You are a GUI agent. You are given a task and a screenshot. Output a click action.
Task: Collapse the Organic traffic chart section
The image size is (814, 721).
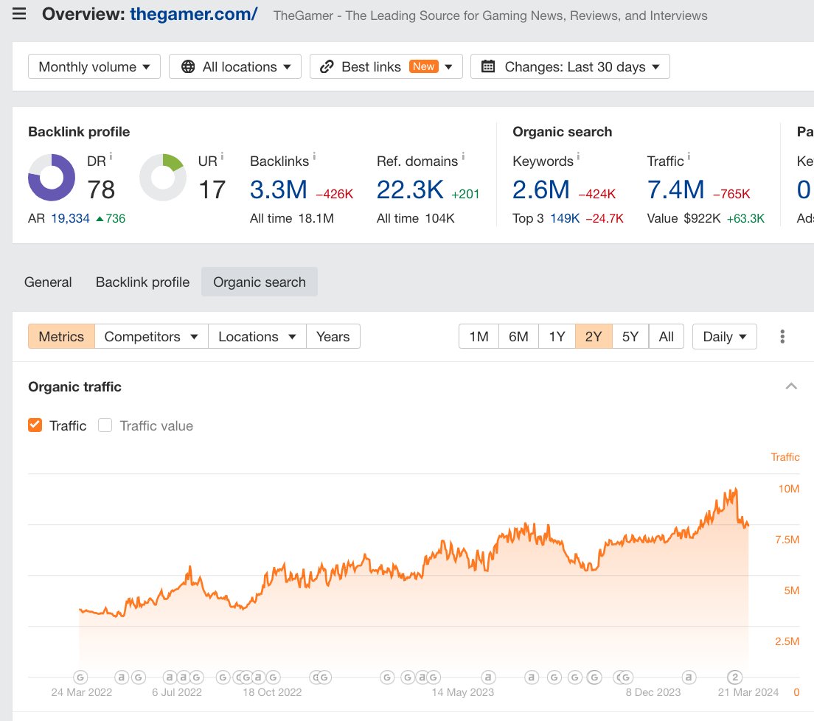tap(791, 386)
